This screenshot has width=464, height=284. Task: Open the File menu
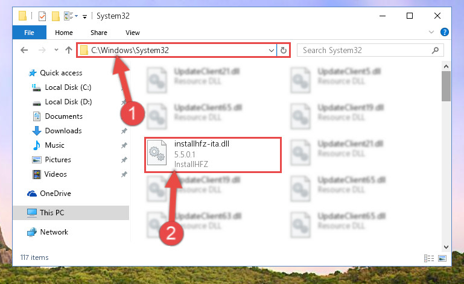coord(30,32)
